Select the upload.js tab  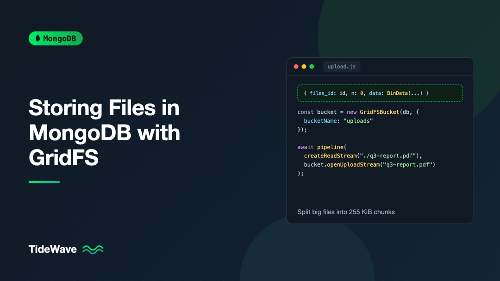[x=342, y=67]
